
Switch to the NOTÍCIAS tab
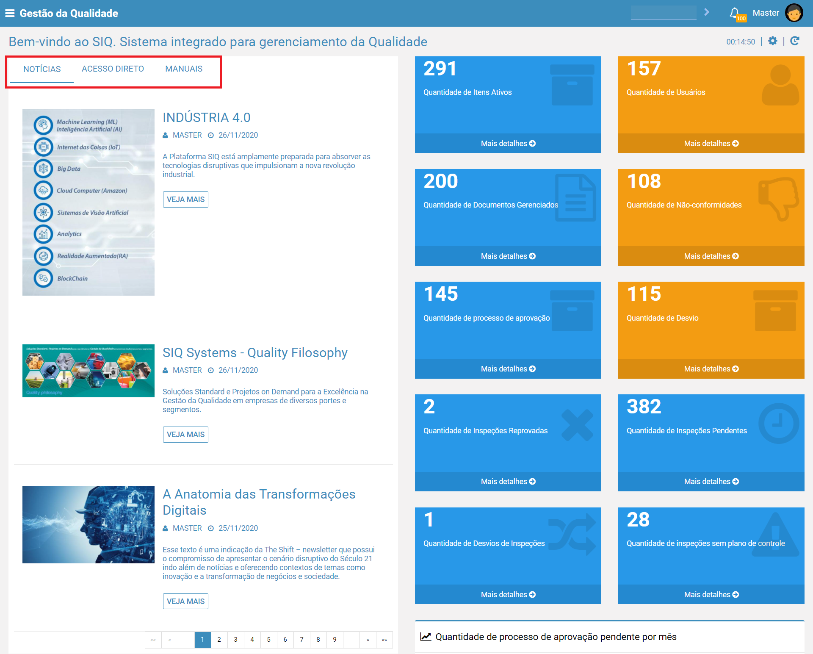(x=42, y=69)
